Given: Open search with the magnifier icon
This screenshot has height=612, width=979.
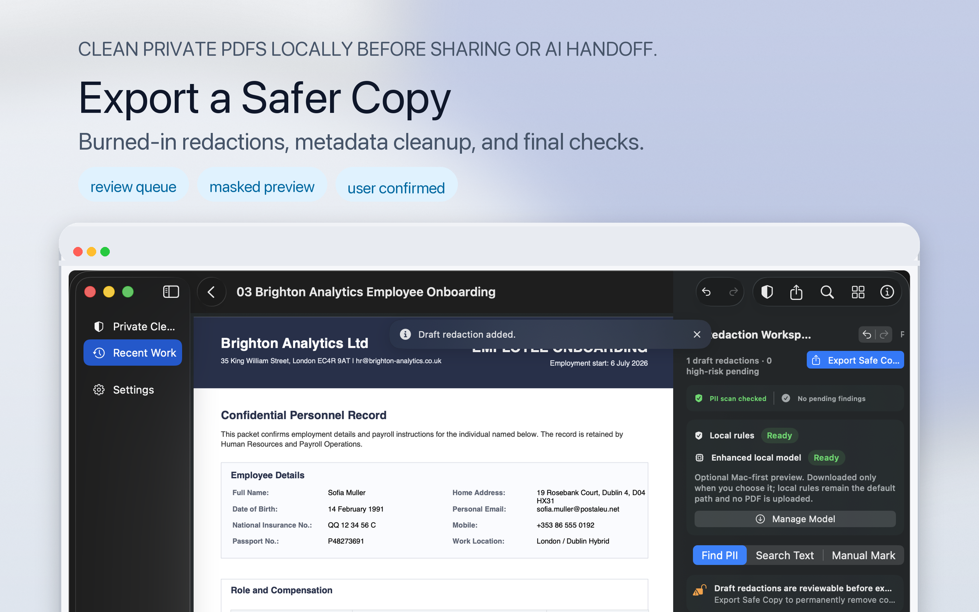Looking at the screenshot, I should point(827,292).
